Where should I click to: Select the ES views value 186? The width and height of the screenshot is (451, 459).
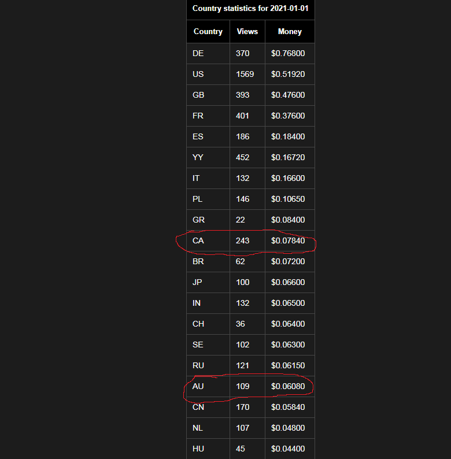pyautogui.click(x=243, y=136)
